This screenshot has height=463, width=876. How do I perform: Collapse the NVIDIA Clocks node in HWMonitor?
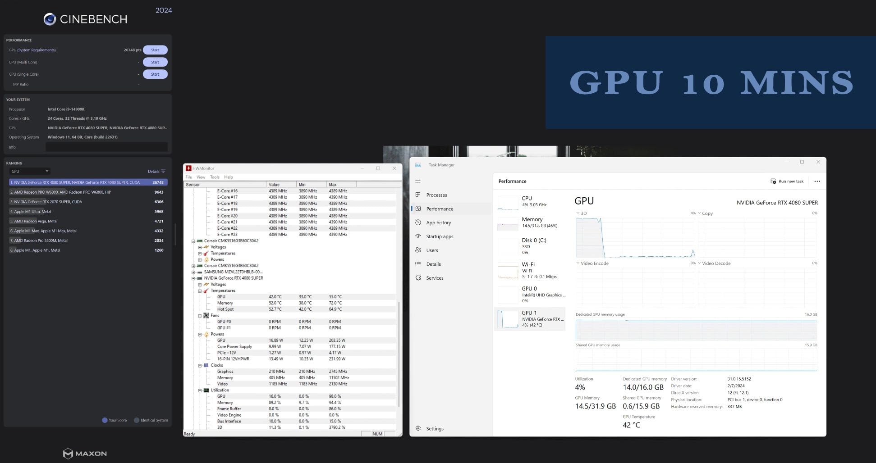click(x=200, y=365)
